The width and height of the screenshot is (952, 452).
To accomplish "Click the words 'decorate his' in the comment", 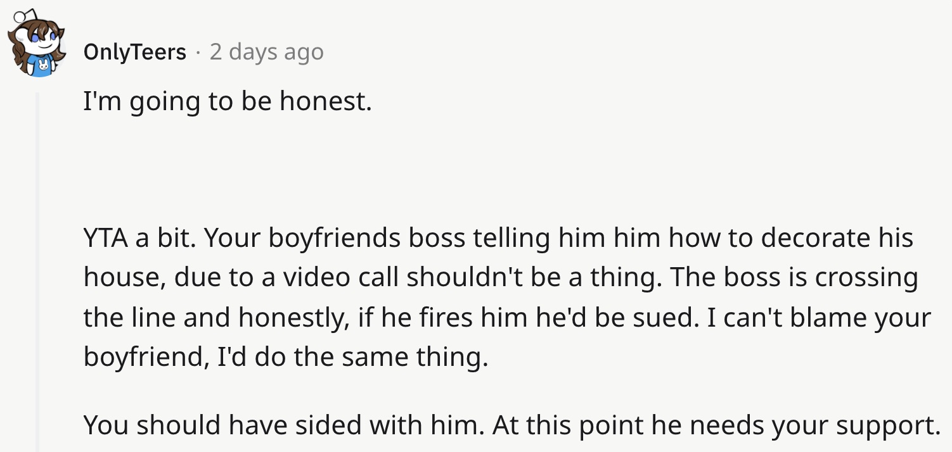I will (x=837, y=238).
